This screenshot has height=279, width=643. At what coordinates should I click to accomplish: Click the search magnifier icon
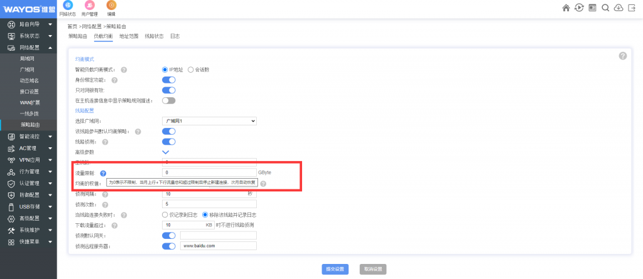tap(605, 8)
